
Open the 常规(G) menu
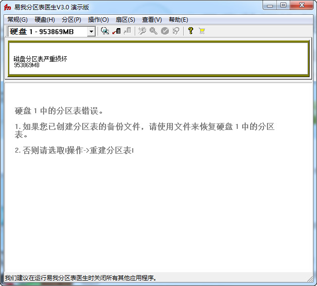tap(17, 20)
